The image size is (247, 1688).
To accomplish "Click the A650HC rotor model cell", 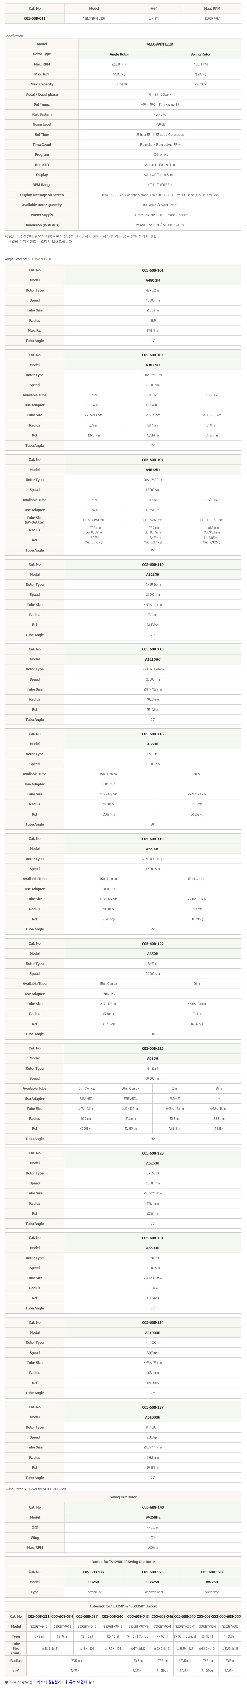I will [152, 849].
